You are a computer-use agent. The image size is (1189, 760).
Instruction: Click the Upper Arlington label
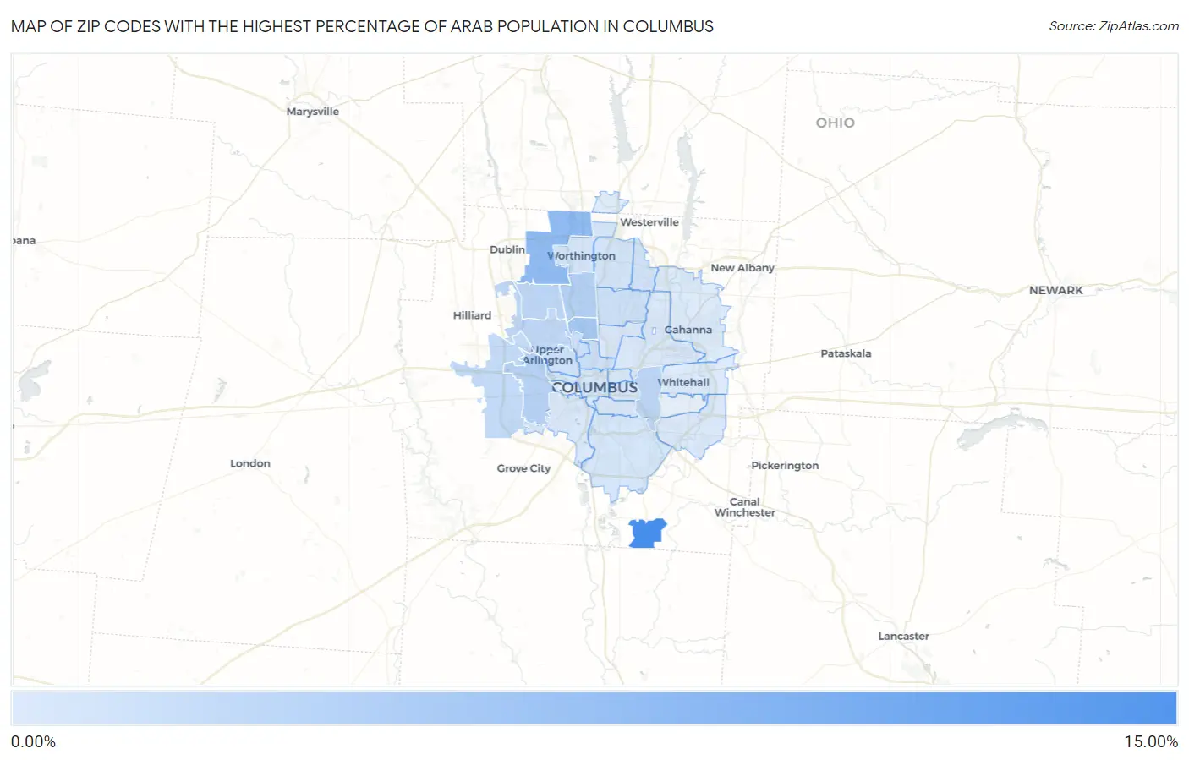coord(548,355)
